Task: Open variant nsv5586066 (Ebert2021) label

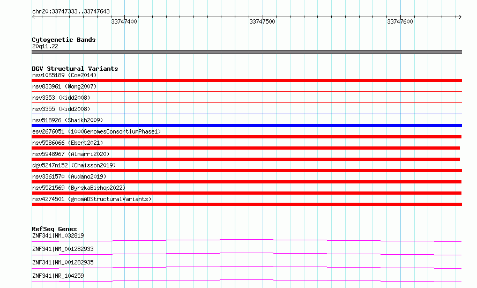Action: coord(68,143)
